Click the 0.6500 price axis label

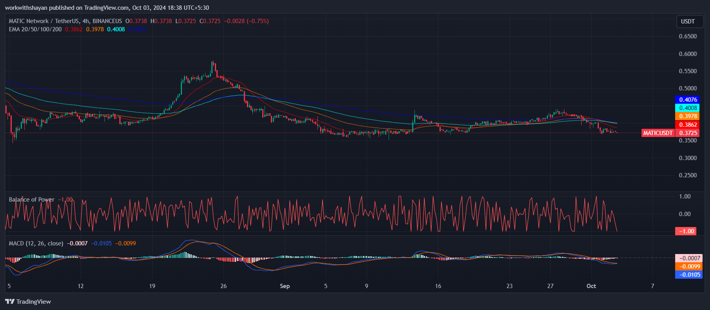[688, 36]
